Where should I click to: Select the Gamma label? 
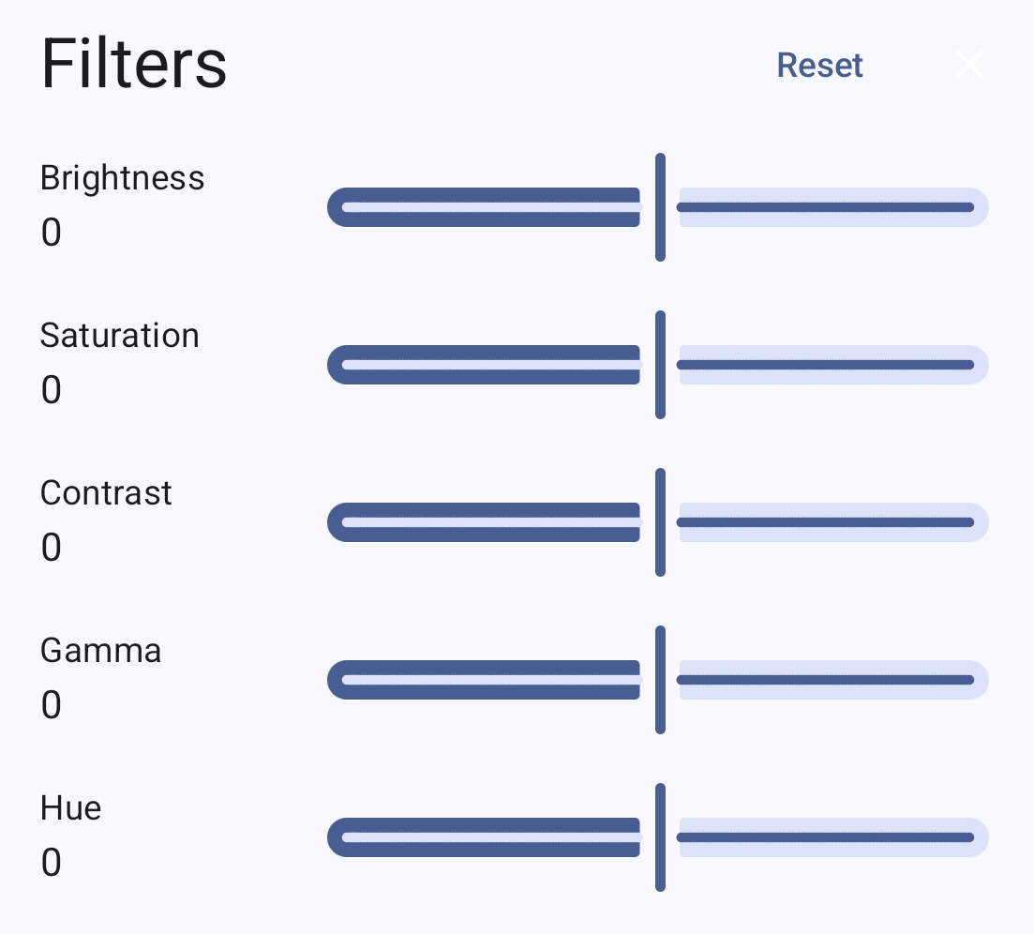[100, 650]
